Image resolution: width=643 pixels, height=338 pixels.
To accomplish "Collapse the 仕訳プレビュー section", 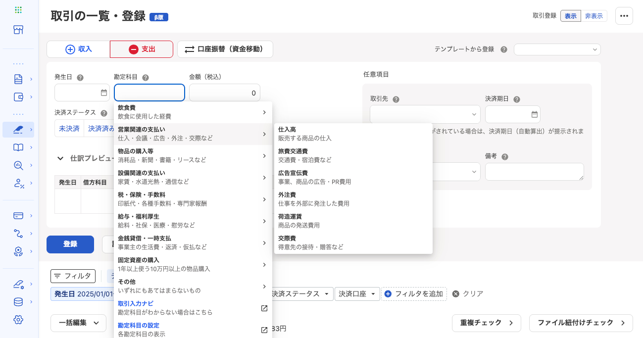I will point(60,158).
